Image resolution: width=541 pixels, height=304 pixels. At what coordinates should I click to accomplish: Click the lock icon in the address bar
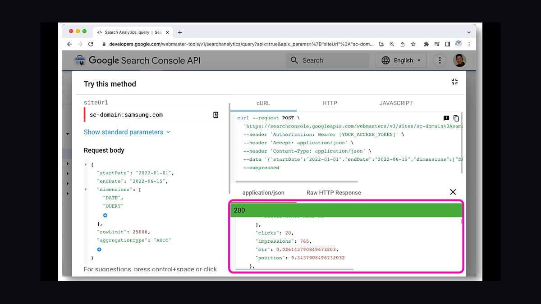[x=104, y=44]
